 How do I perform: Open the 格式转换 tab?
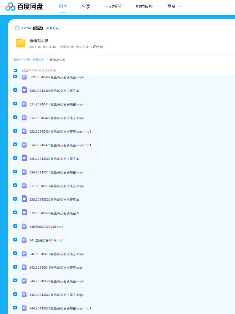pos(144,7)
